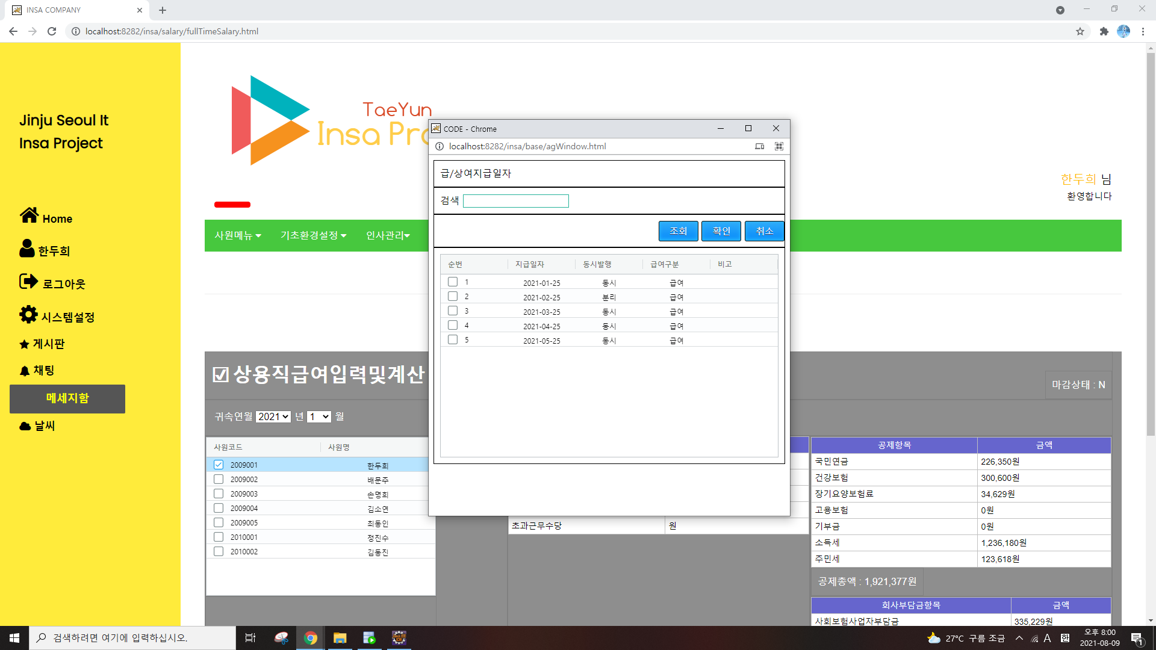Viewport: 1156px width, 650px height.
Task: Open Task View icon on taskbar
Action: [250, 638]
